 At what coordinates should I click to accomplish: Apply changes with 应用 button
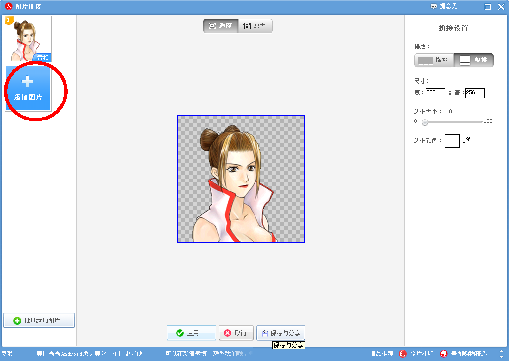[191, 333]
